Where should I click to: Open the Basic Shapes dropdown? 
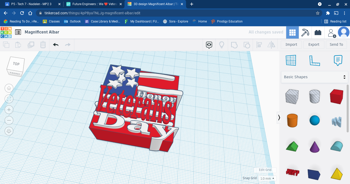click(315, 77)
